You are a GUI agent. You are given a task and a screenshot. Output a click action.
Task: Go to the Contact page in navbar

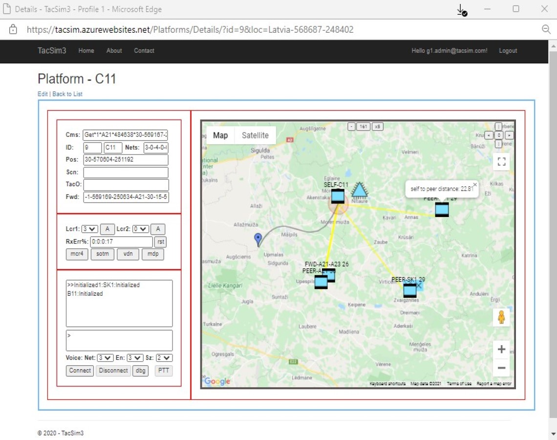(x=144, y=51)
